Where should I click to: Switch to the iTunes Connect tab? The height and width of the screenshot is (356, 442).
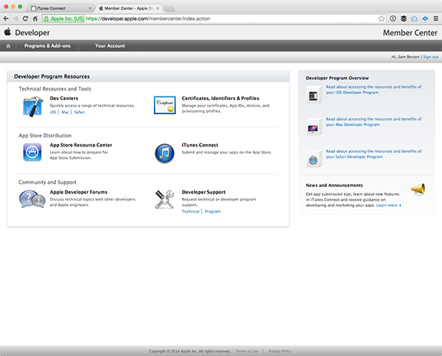pyautogui.click(x=61, y=8)
